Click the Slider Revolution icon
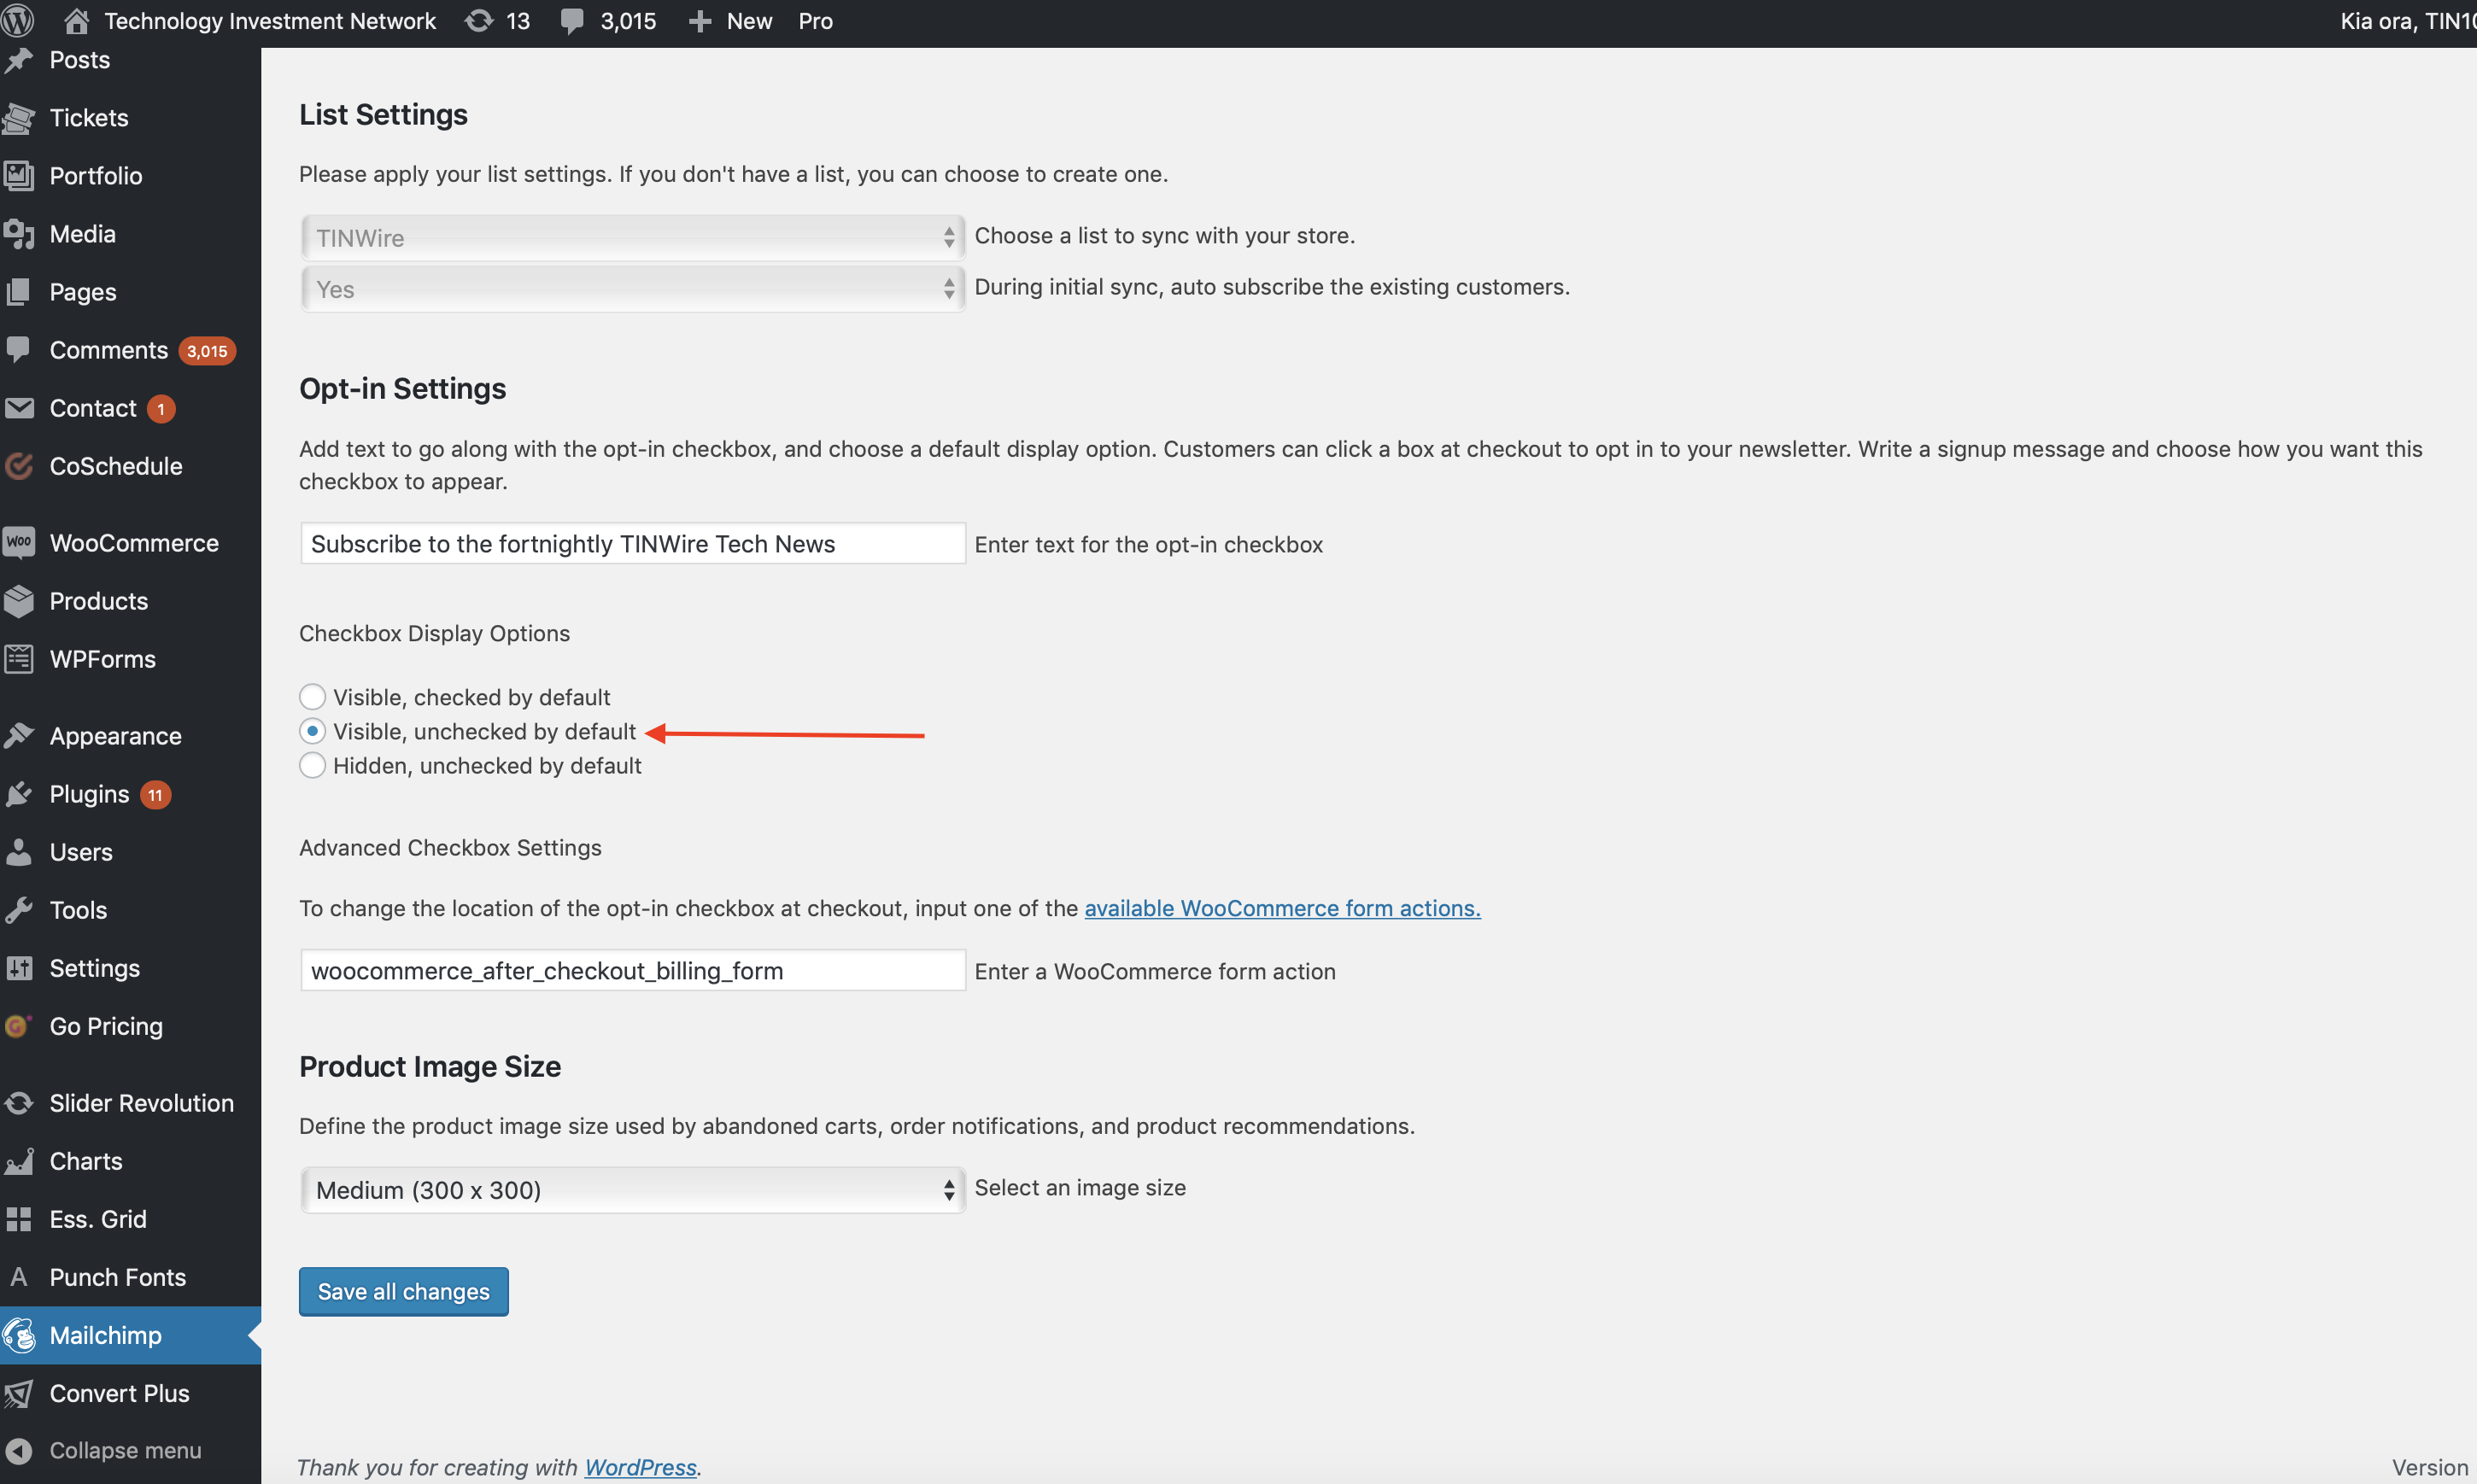The image size is (2477, 1484). [19, 1103]
